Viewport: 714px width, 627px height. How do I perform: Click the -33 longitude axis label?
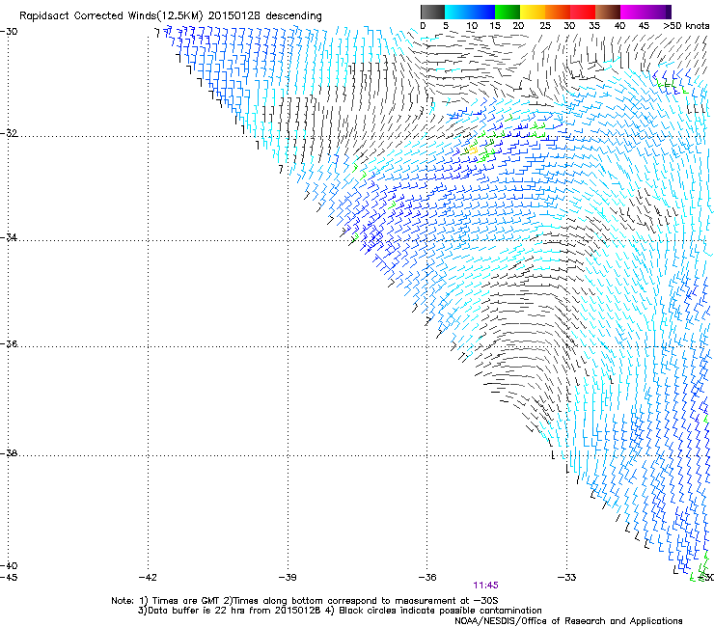coord(567,577)
